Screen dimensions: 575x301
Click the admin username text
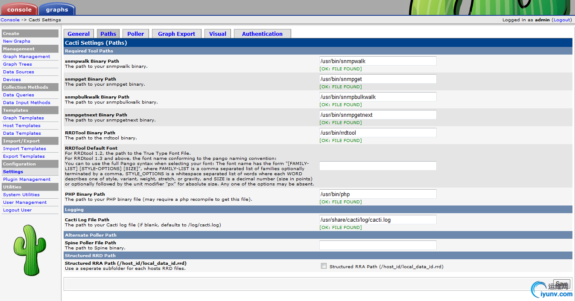point(542,20)
